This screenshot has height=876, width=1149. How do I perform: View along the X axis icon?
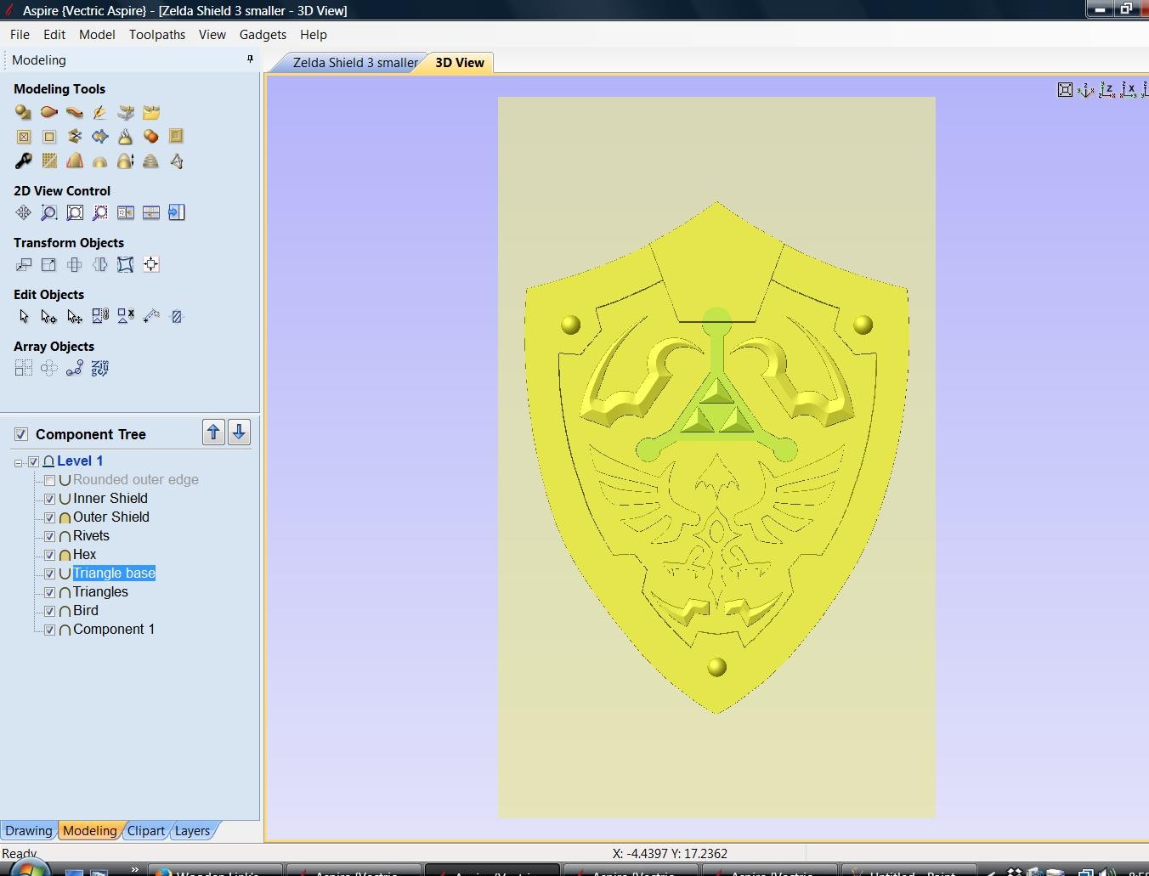pos(1128,89)
